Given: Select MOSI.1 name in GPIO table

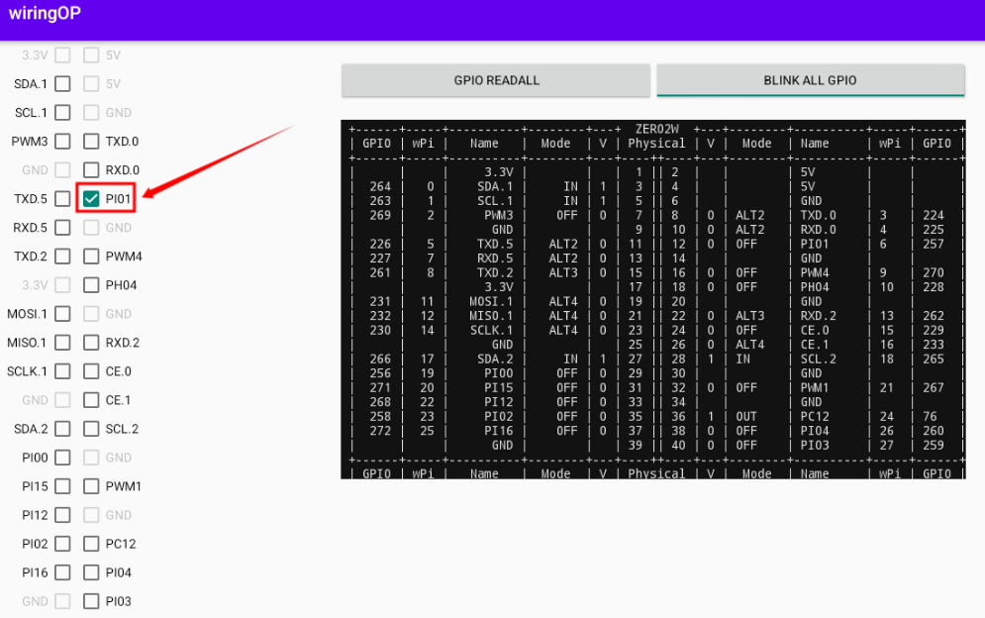Looking at the screenshot, I should click(491, 302).
